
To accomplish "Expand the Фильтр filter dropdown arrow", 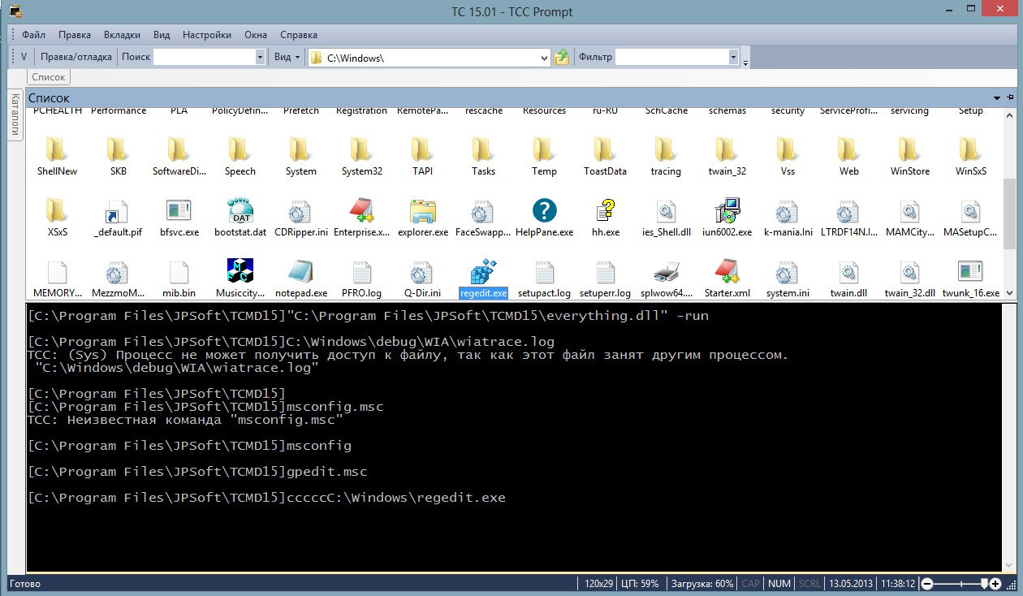I will pyautogui.click(x=733, y=57).
